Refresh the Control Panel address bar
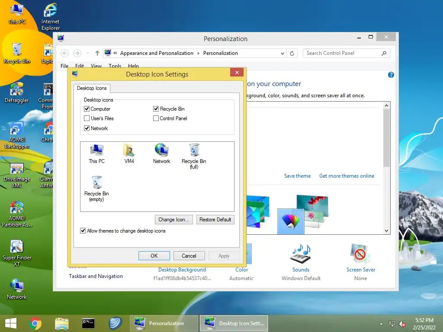Screen dimensions: 443x332 tap(292, 53)
